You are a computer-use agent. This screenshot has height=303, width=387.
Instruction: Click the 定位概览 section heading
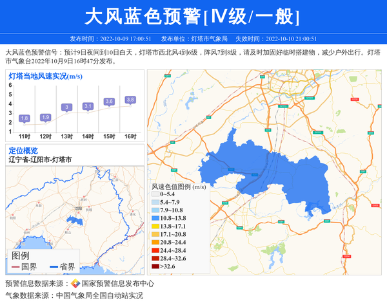pos(23,151)
